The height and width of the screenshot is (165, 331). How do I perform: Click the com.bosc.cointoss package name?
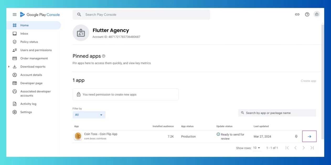(95, 139)
